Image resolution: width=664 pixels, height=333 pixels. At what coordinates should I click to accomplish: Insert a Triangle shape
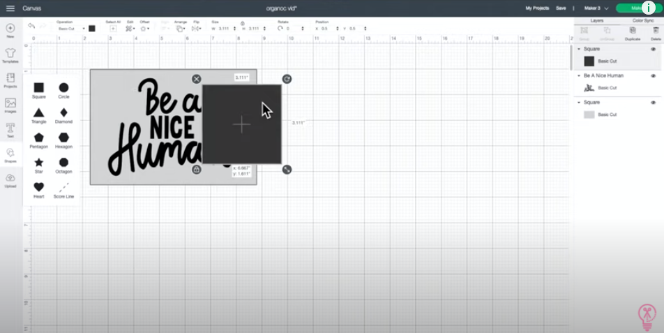click(38, 115)
